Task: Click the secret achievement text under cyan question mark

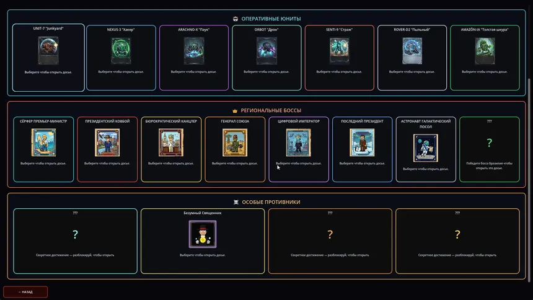Action: 75,255
